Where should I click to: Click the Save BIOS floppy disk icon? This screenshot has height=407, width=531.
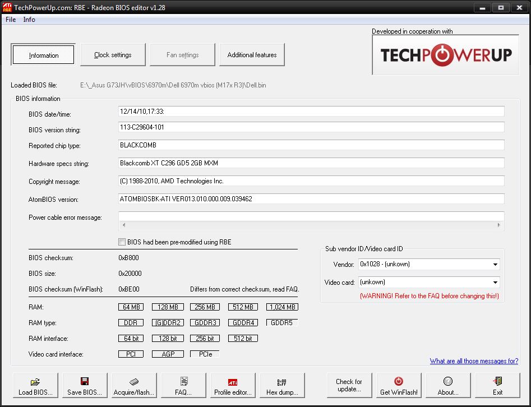point(85,381)
